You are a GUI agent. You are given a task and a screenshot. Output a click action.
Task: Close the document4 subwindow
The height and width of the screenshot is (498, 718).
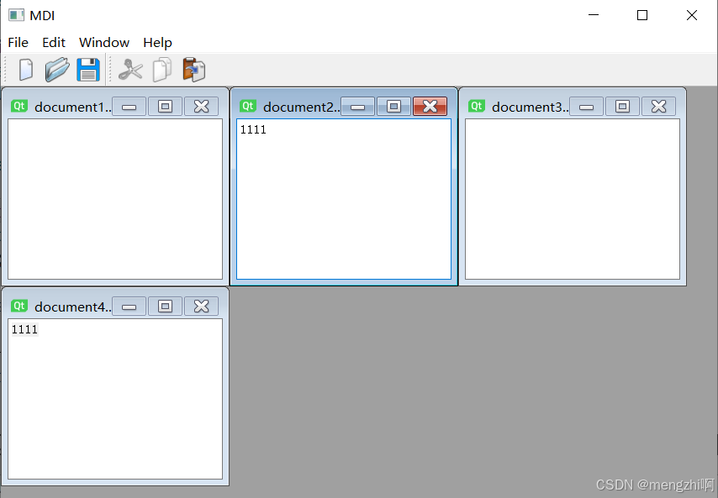click(x=202, y=307)
